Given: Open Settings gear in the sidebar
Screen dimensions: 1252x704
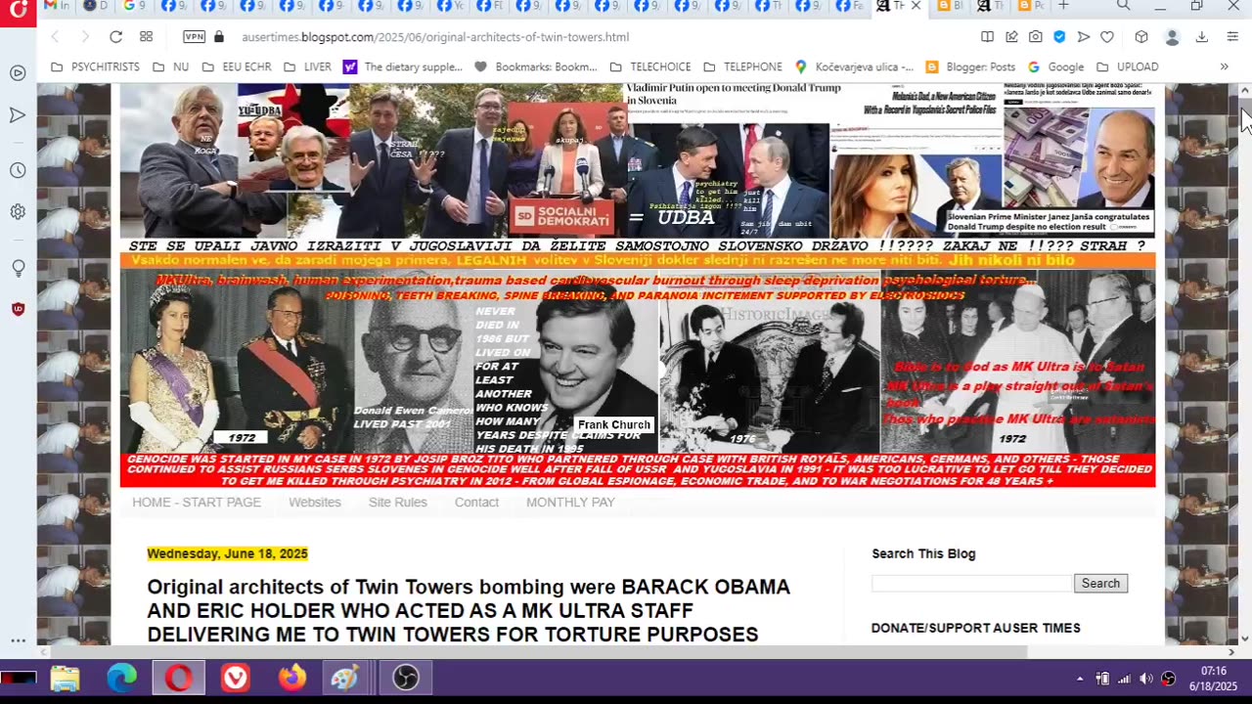Looking at the screenshot, I should (18, 212).
